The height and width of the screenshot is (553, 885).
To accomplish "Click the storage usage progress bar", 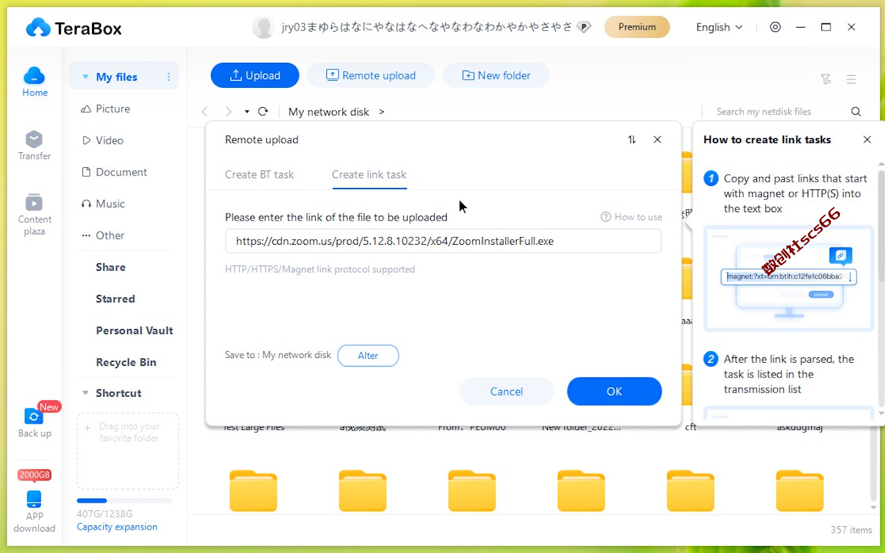I will [x=124, y=500].
